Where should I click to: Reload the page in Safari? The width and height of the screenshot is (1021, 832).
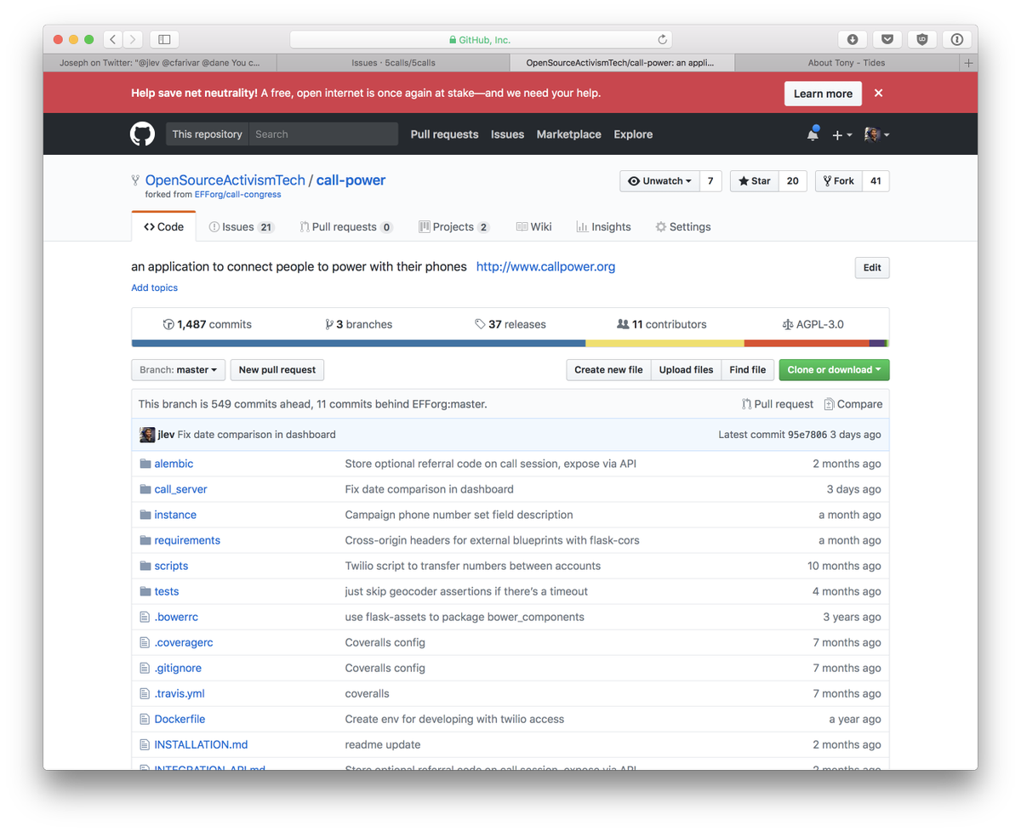662,39
